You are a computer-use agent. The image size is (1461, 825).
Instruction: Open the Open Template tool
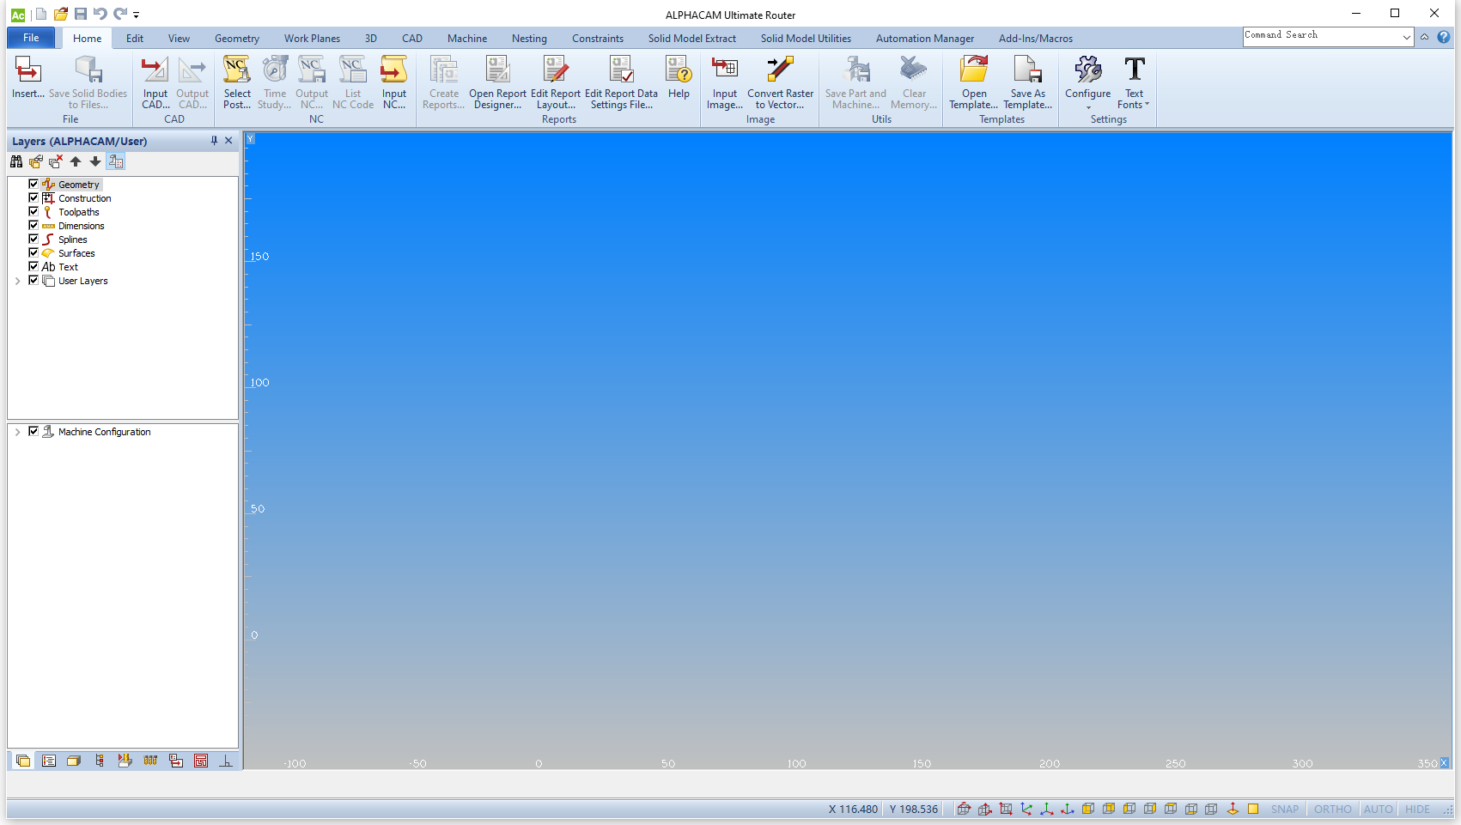pyautogui.click(x=973, y=82)
